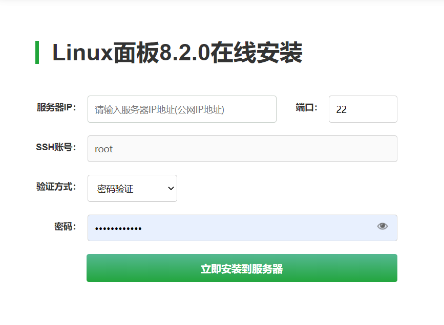This screenshot has height=325, width=444.
Task: Show the password using the eye icon
Action: click(382, 226)
